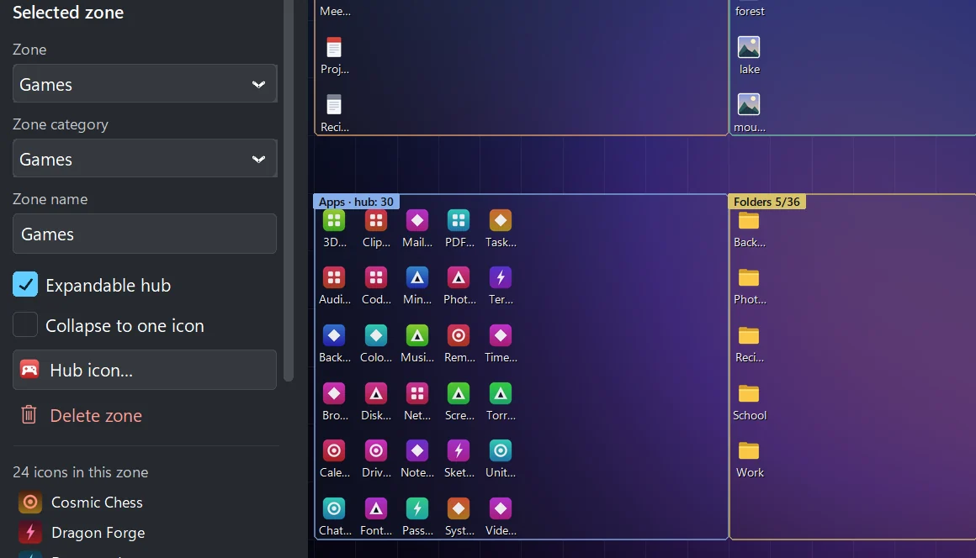Select the Time... app icon
976x558 pixels.
tap(501, 335)
